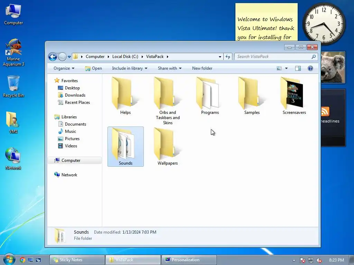Select the Samples folder
The image size is (354, 265).
[x=252, y=96]
